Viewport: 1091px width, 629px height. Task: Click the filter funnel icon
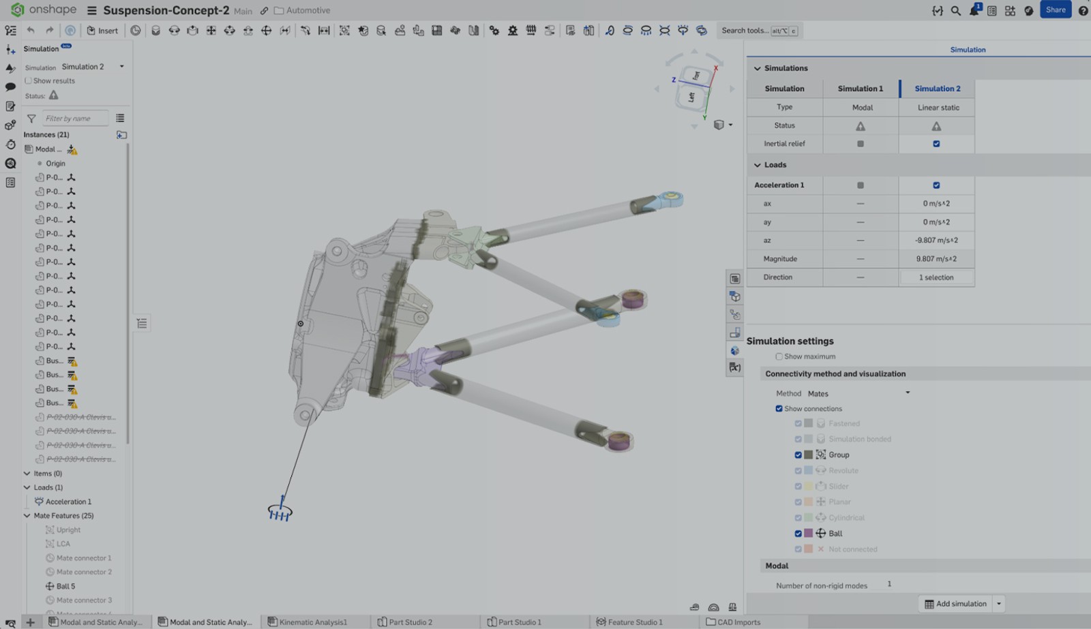[31, 119]
